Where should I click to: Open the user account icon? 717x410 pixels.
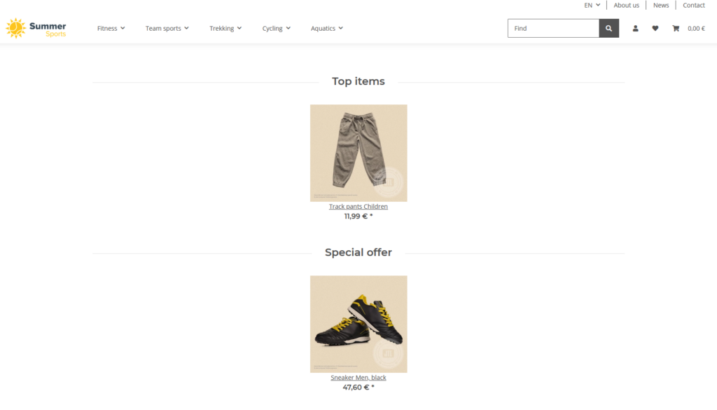[x=635, y=29]
